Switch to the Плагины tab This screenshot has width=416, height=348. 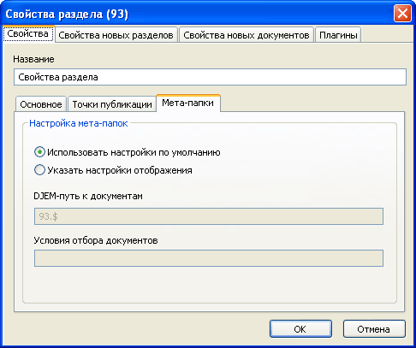click(x=338, y=35)
